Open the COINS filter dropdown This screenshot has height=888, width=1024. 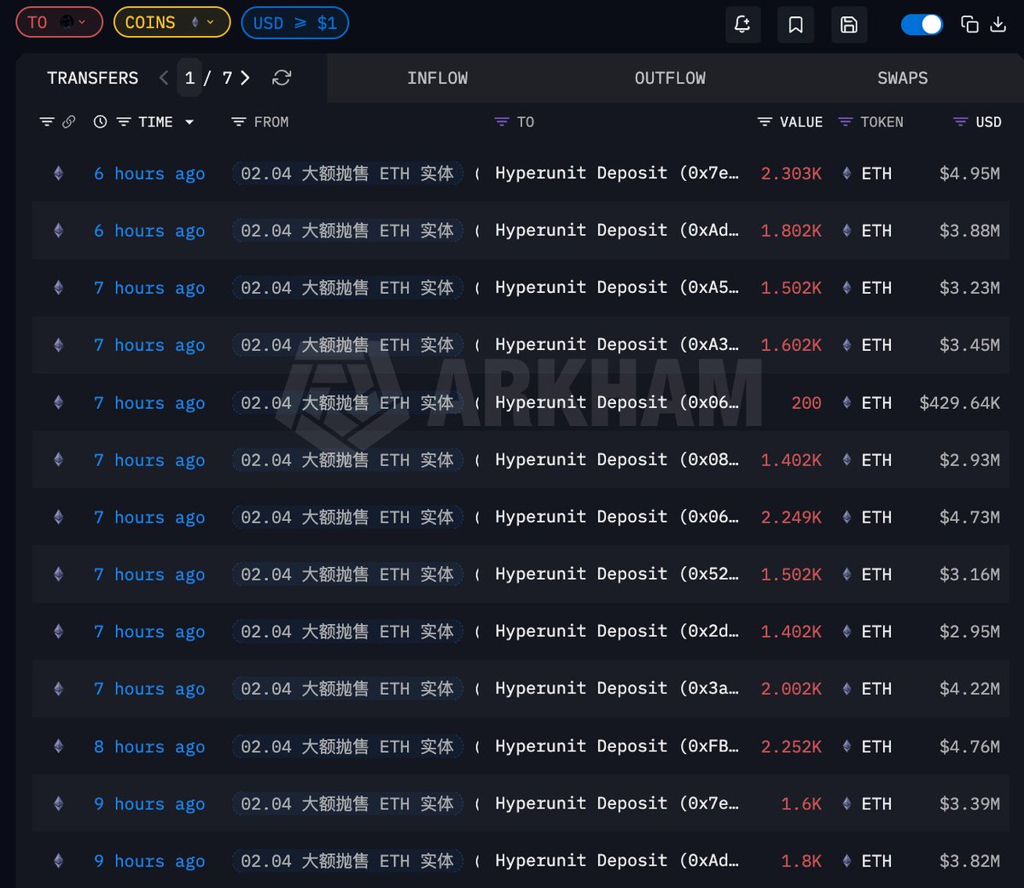pos(172,22)
